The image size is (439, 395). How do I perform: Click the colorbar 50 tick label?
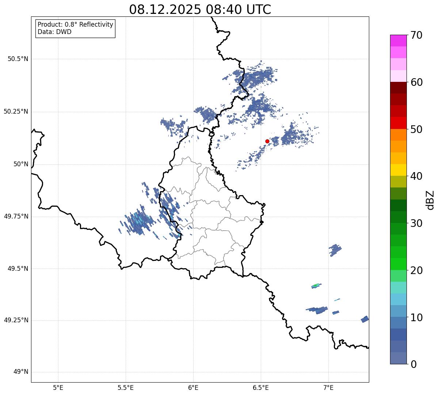point(416,129)
